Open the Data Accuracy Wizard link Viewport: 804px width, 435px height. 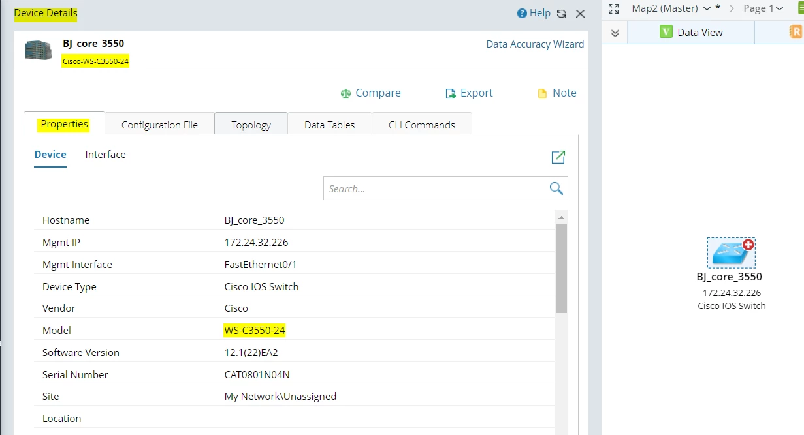[x=535, y=44]
